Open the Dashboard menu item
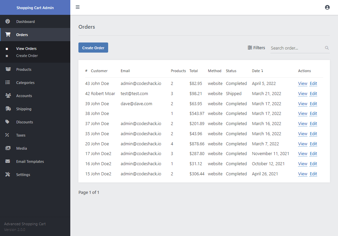Screen dimensions: 338x236 [35, 22]
